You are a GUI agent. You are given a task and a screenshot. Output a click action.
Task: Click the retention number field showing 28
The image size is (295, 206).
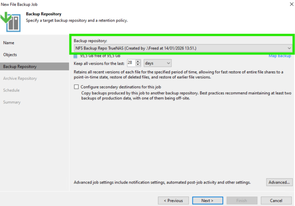click(131, 63)
